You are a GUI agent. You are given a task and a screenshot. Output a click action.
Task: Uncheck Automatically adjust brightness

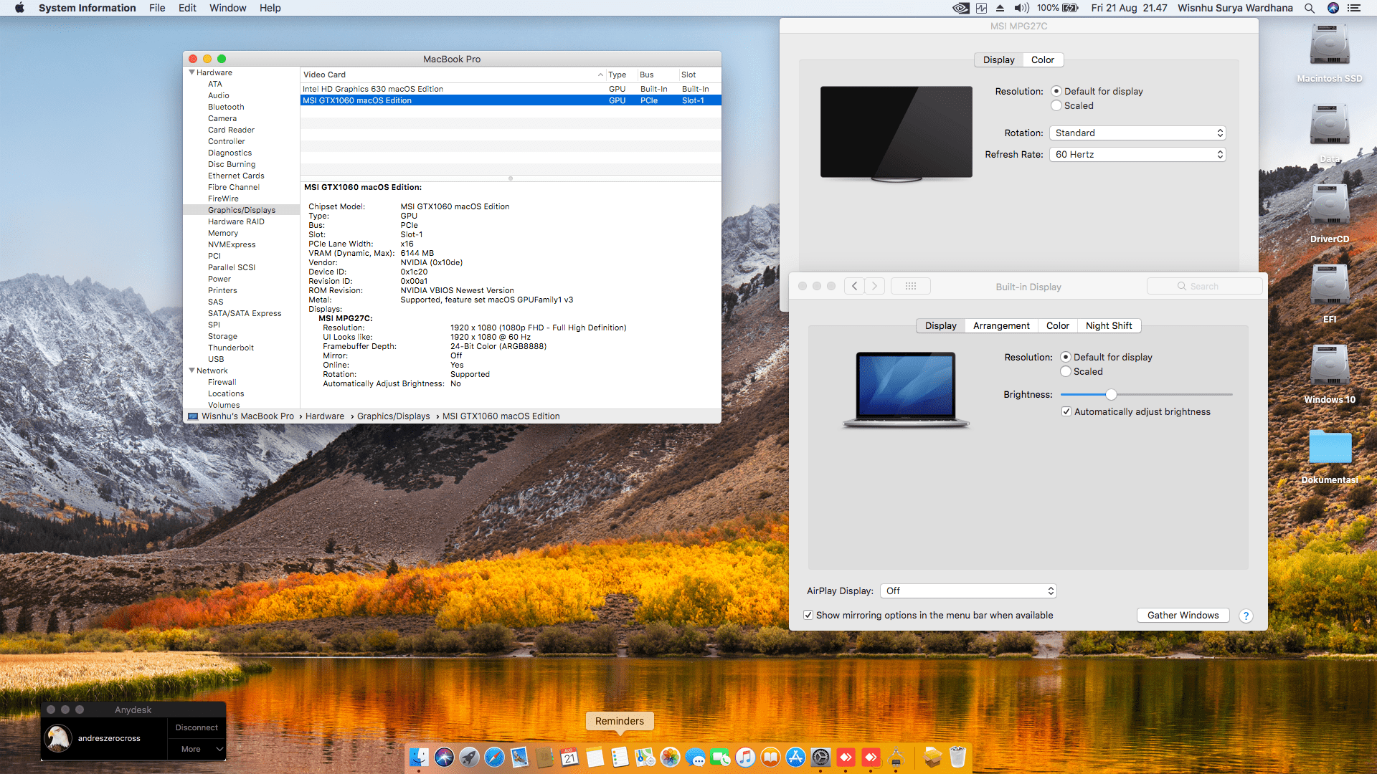click(x=1066, y=411)
